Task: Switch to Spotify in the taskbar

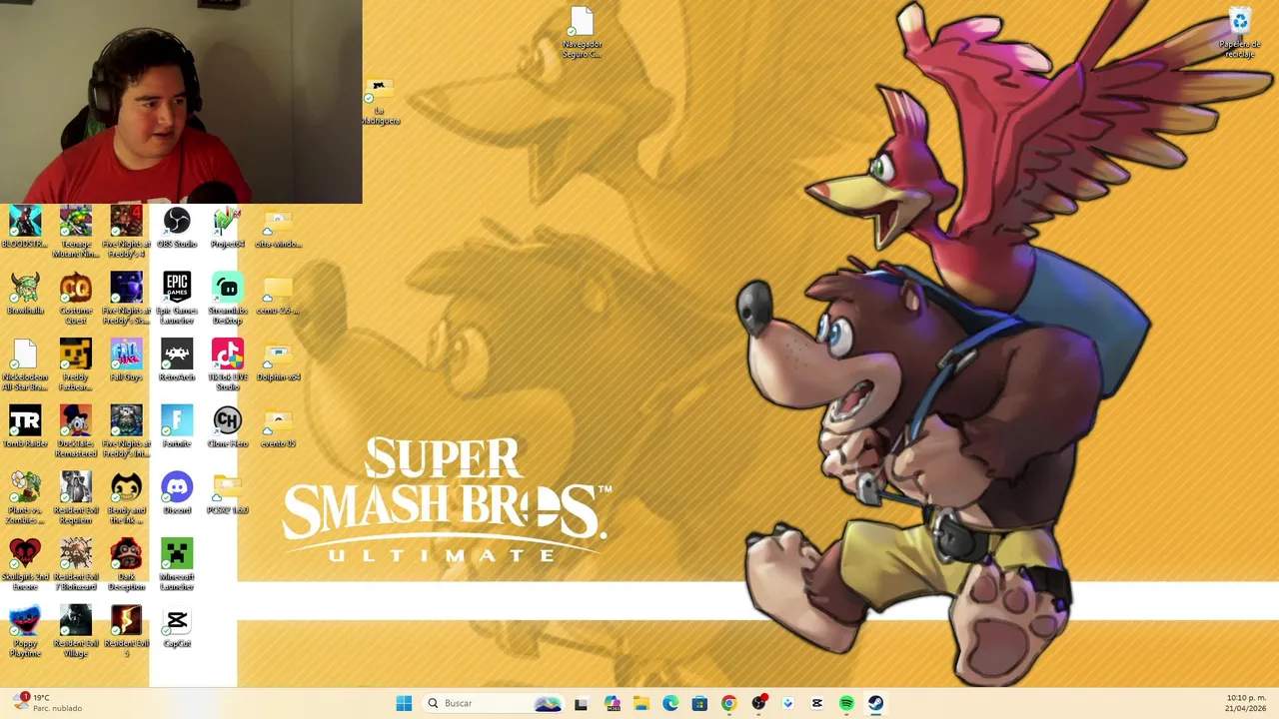Action: (846, 703)
